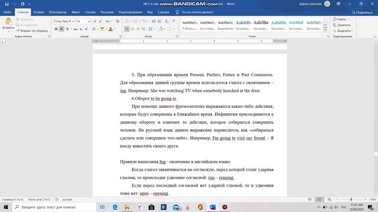Image resolution: width=378 pixels, height=212 pixels.
Task: Click the Найти (Find) button
Action: pos(340,19)
